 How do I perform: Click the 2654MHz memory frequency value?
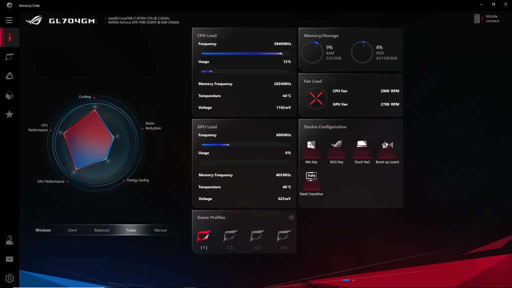coord(282,83)
